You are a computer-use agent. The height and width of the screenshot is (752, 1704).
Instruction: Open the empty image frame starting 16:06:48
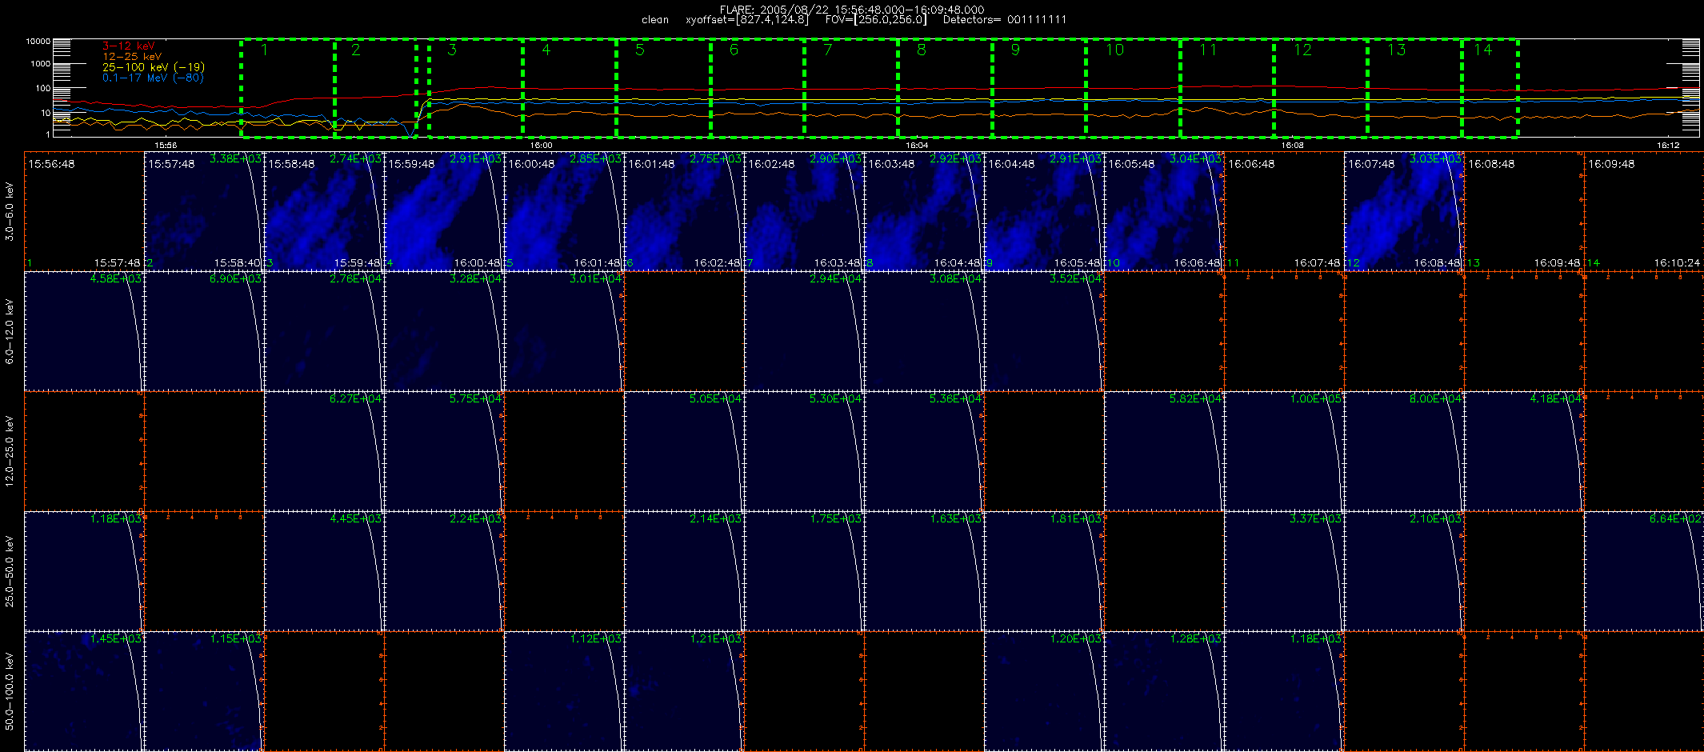pos(1284,211)
